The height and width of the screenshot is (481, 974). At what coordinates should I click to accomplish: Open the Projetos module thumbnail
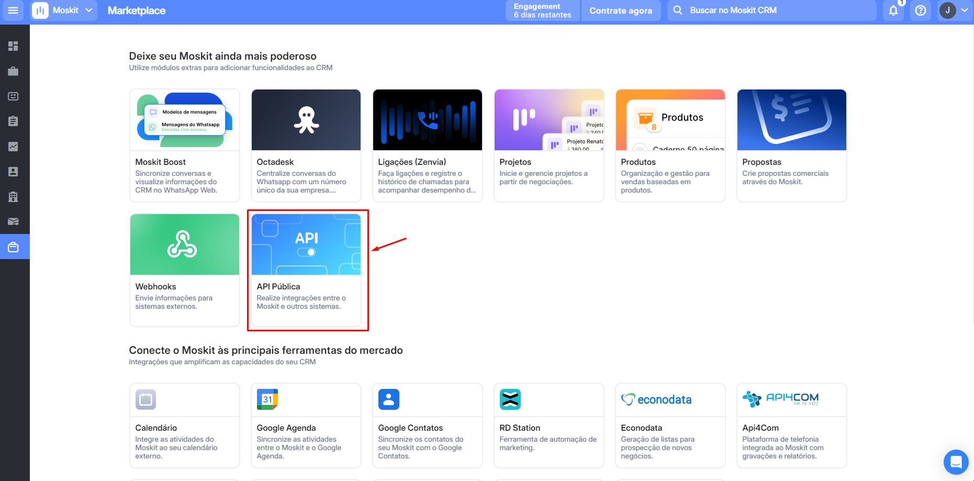click(x=549, y=120)
